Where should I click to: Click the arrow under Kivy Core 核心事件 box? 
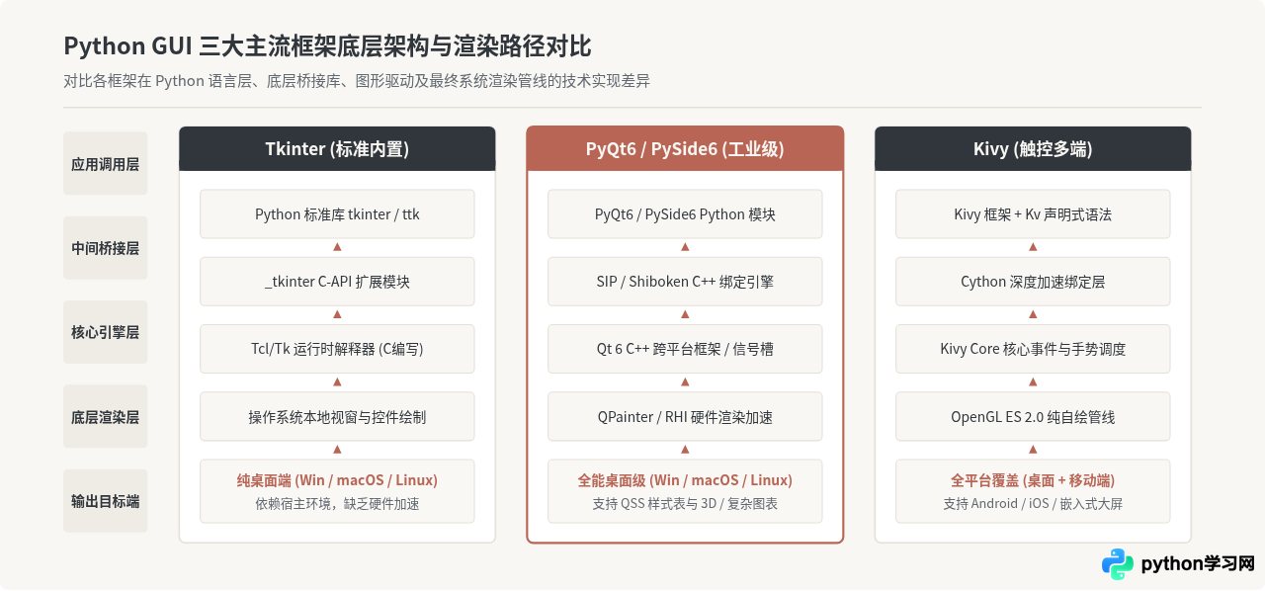[x=1033, y=381]
